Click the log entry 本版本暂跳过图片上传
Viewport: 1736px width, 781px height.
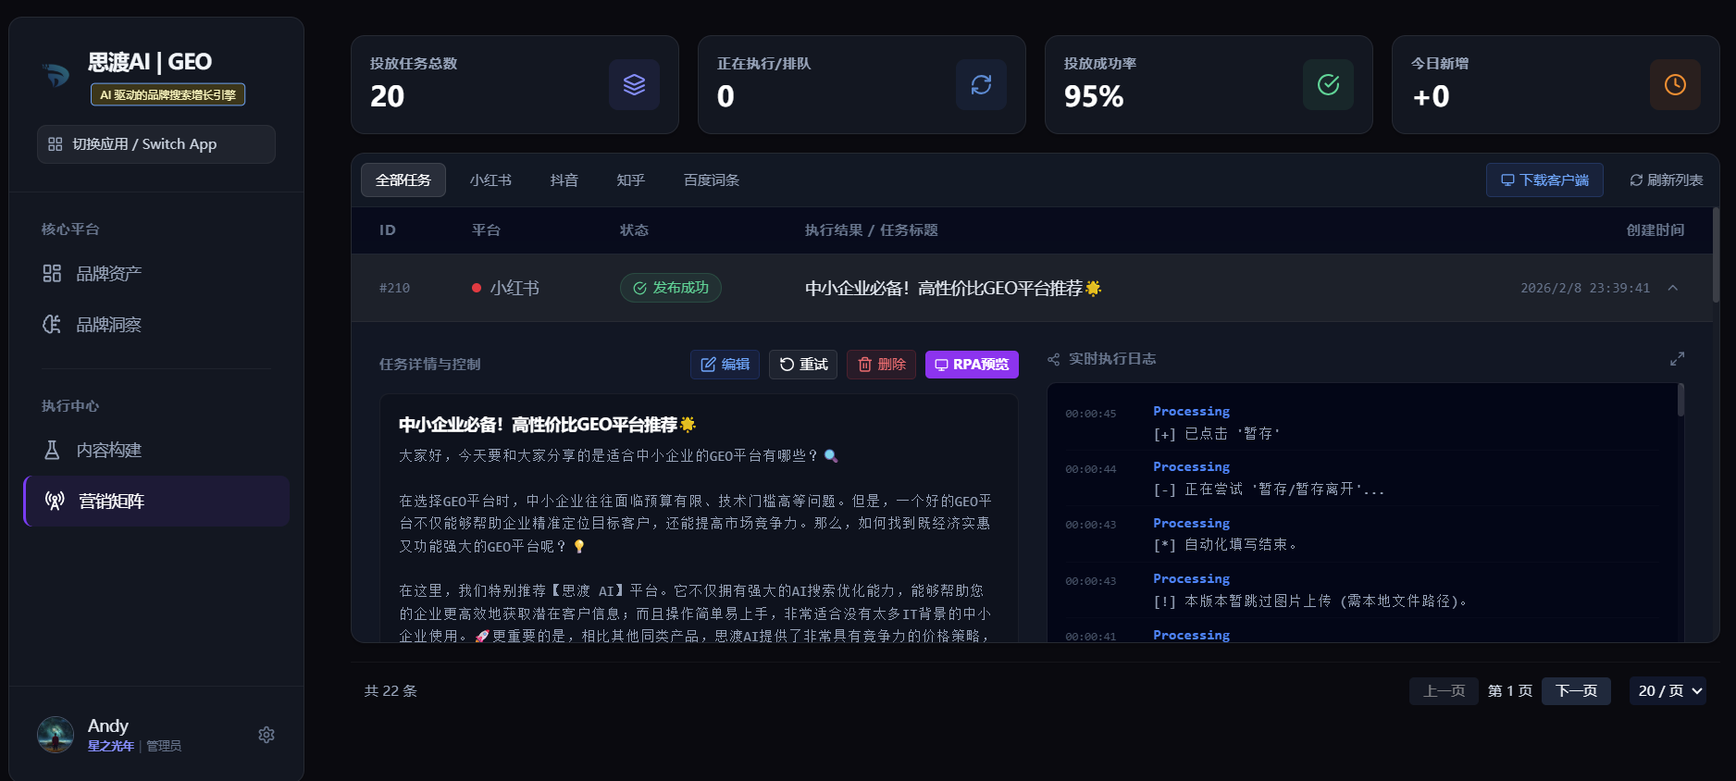tap(1311, 601)
